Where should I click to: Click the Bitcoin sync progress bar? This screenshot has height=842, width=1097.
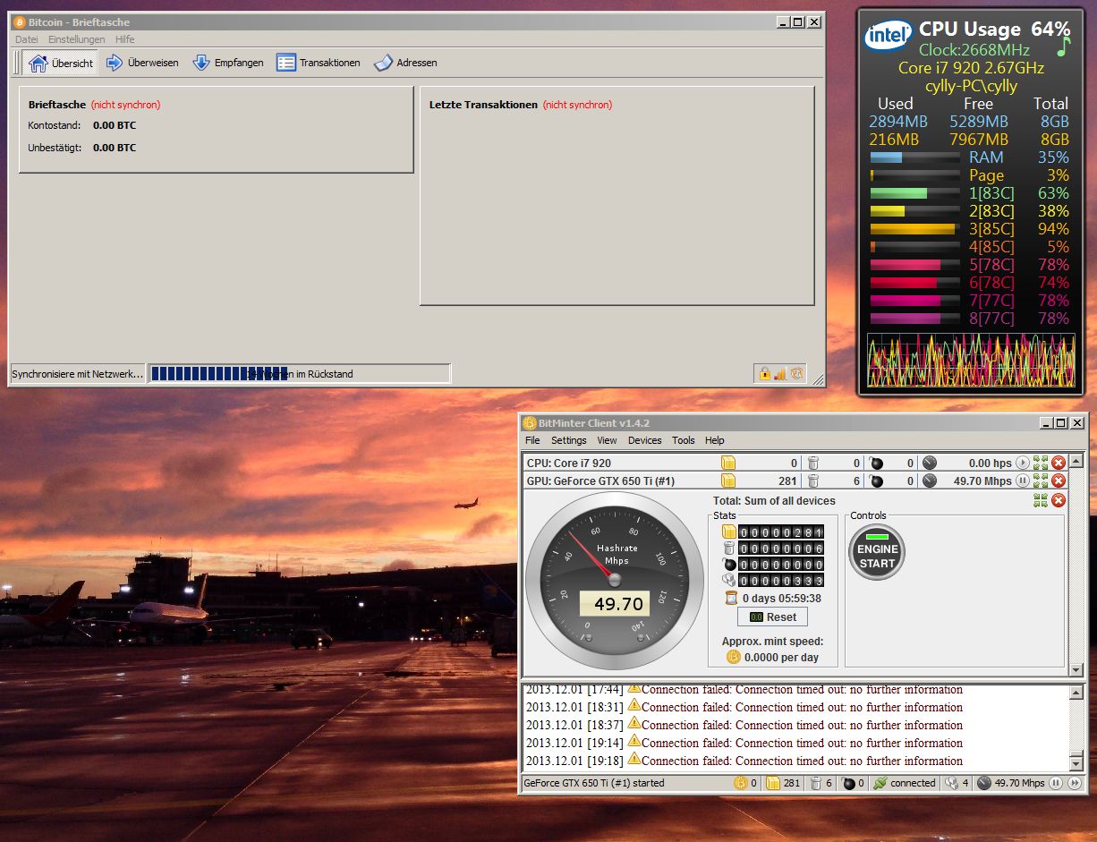300,373
